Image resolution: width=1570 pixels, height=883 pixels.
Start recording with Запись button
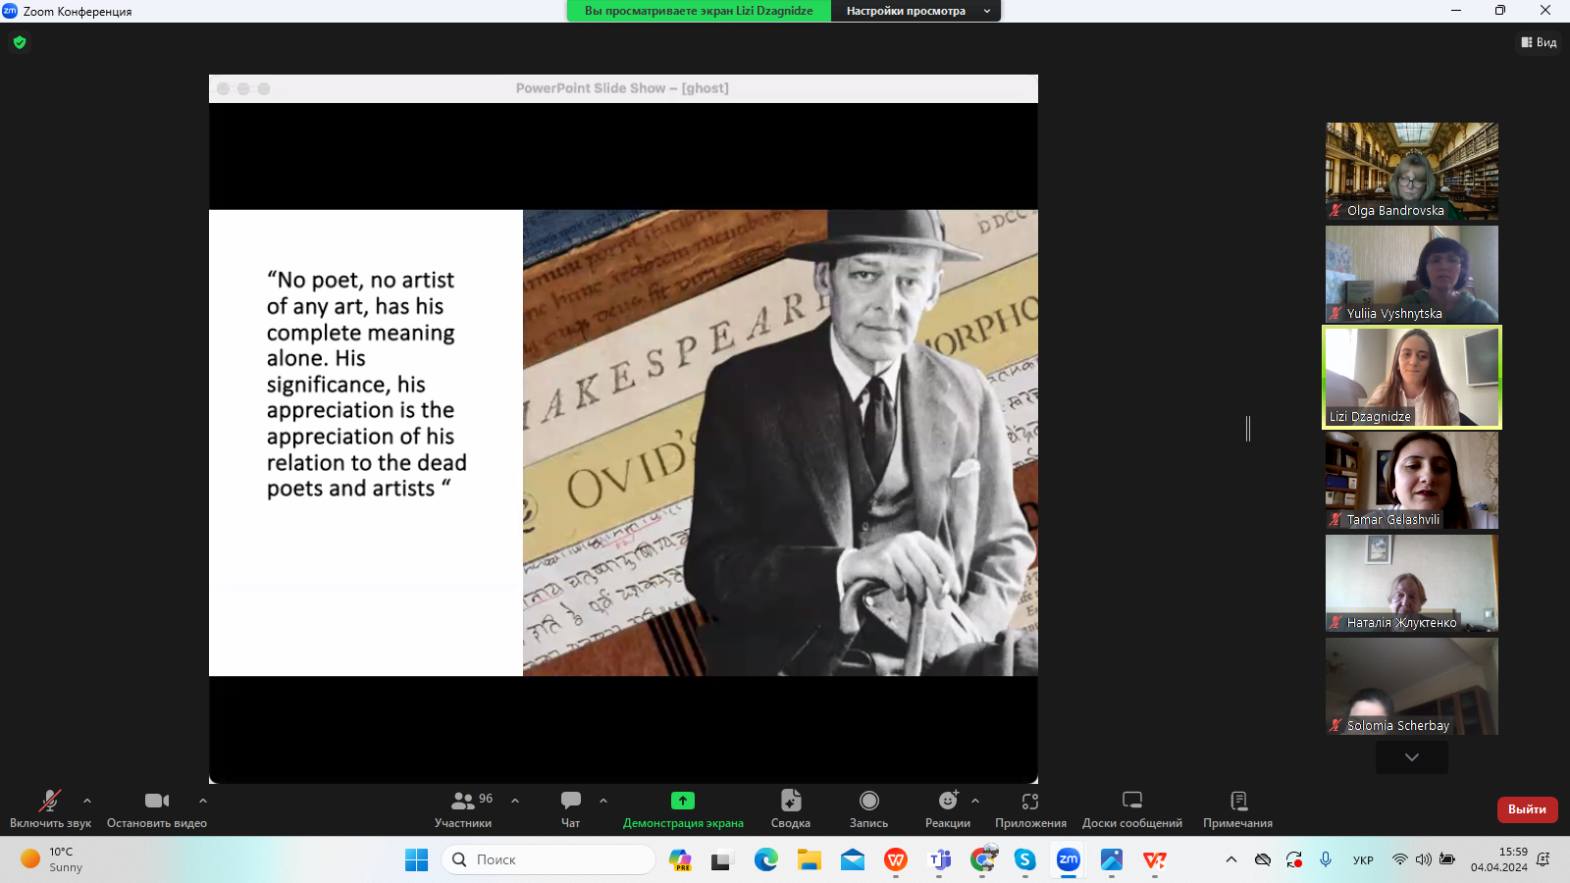pos(868,809)
